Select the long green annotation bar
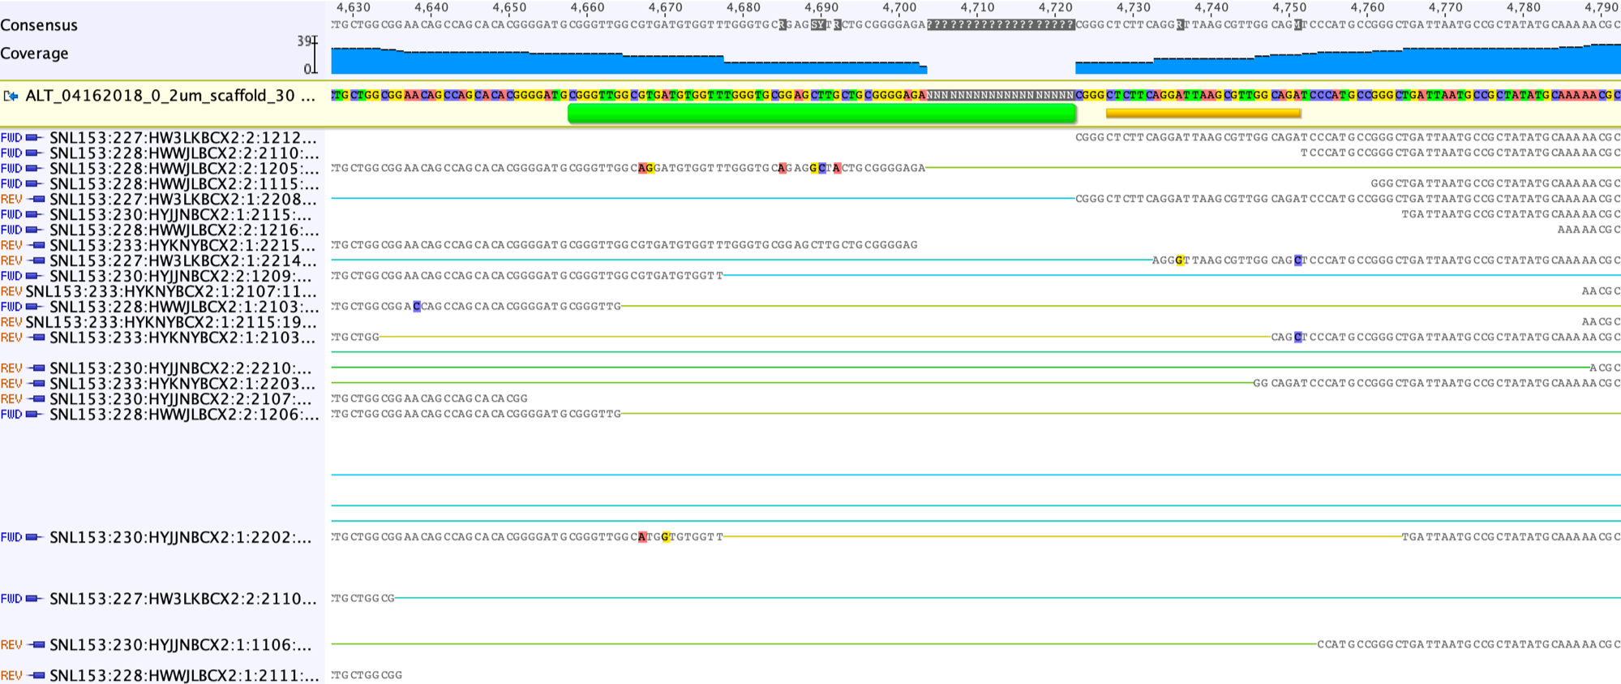This screenshot has height=684, width=1621. (x=822, y=114)
